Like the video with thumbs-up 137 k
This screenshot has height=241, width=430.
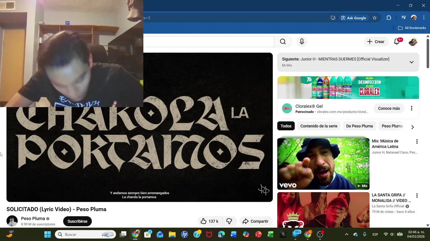click(209, 221)
